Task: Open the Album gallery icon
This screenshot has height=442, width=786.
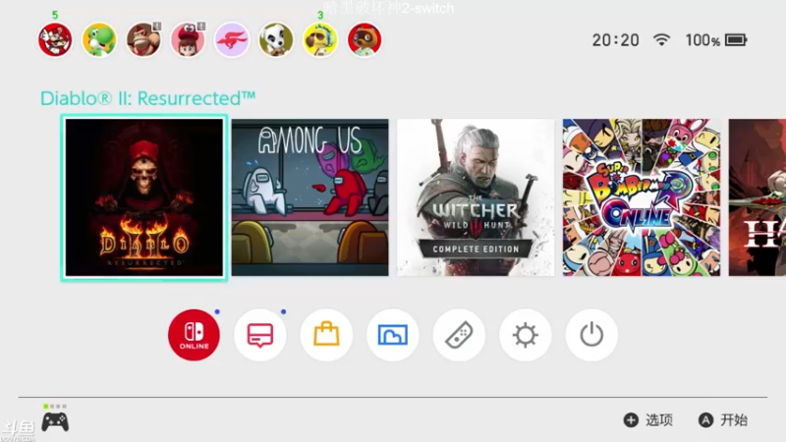Action: coord(392,335)
